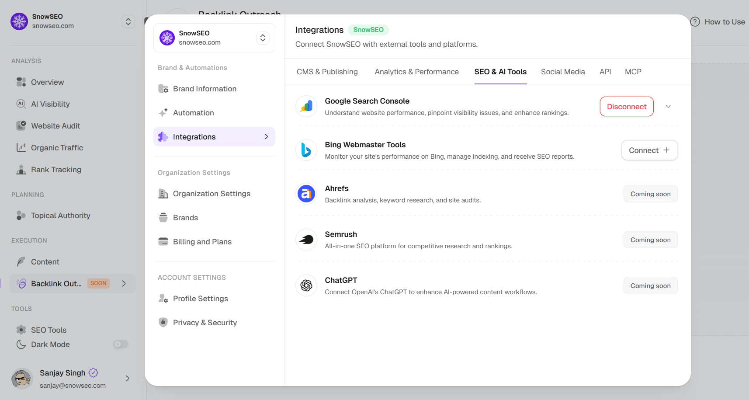Screen dimensions: 749x400
Task: Go to Profile Settings
Action: [x=214, y=299]
